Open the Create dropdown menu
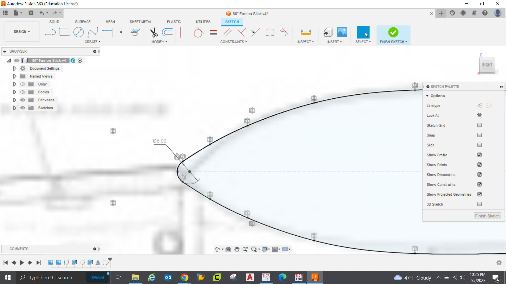This screenshot has width=506, height=284. click(x=93, y=42)
